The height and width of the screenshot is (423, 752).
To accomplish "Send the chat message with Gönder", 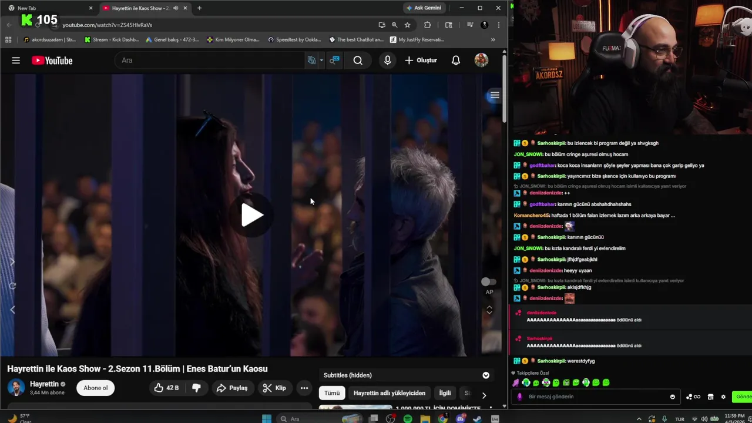I will (743, 397).
